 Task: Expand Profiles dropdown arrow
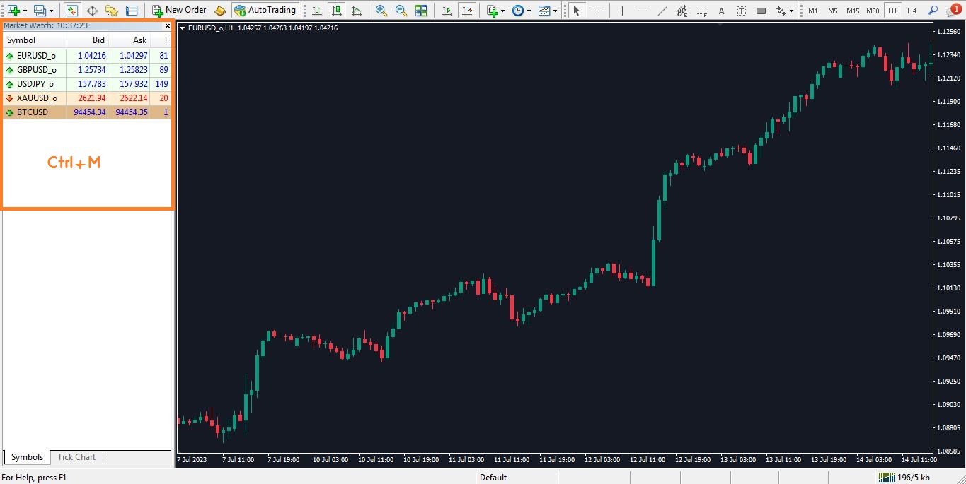point(52,11)
